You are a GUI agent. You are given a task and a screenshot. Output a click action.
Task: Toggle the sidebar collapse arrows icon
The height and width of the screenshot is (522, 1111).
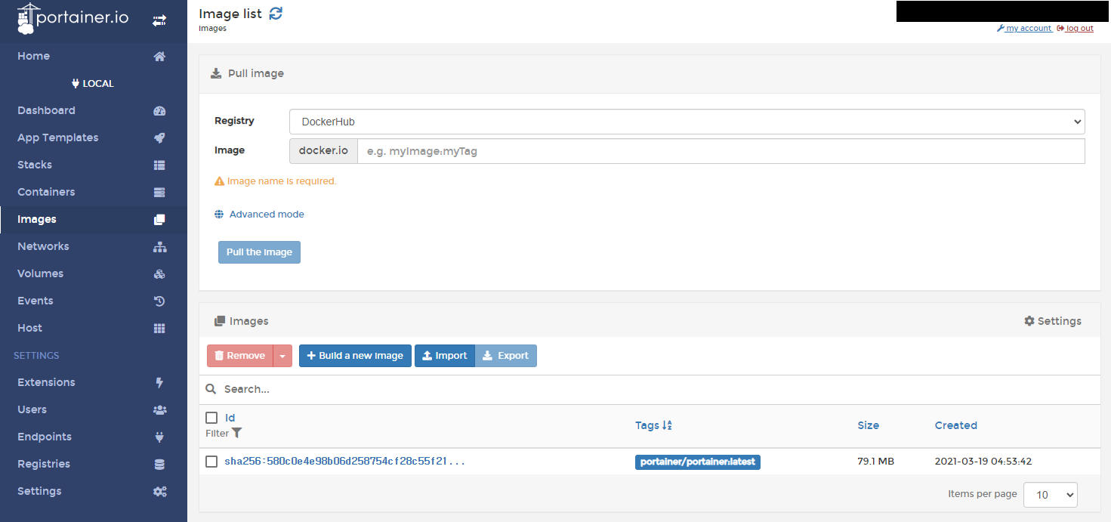[x=159, y=21]
